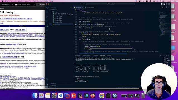Create a new terminal with plus icon
178x100 pixels.
[160, 56]
